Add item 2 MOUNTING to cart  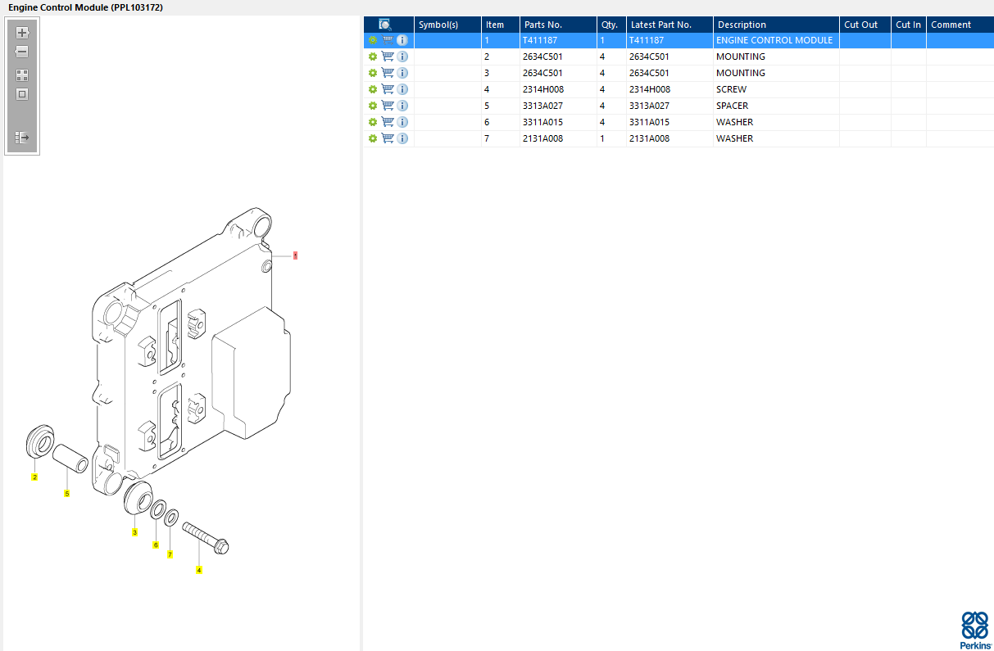388,57
